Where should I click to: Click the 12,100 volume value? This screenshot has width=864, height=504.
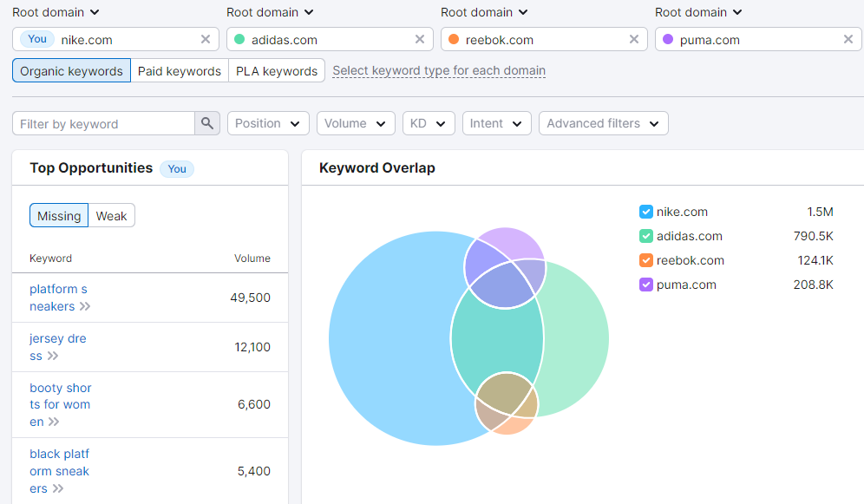click(252, 347)
